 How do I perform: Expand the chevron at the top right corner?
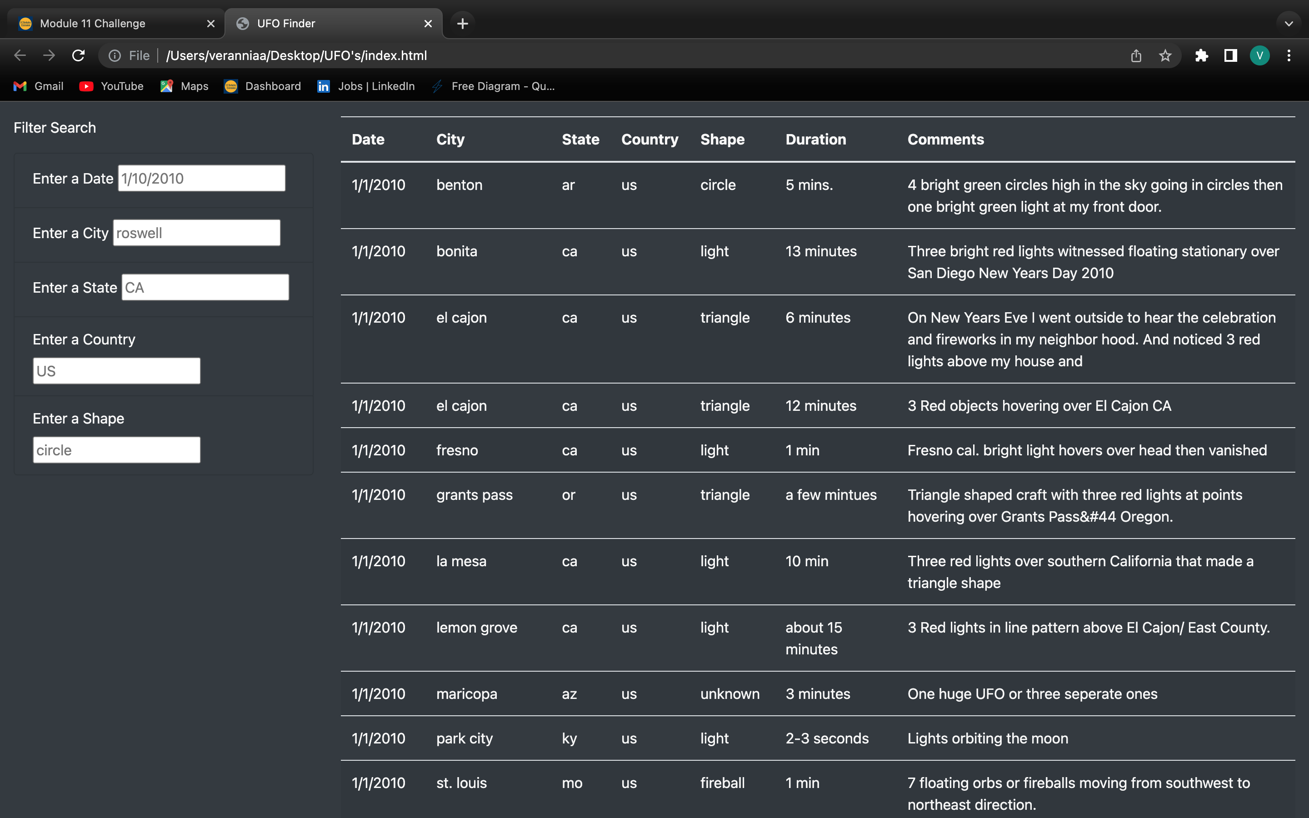[x=1288, y=23]
